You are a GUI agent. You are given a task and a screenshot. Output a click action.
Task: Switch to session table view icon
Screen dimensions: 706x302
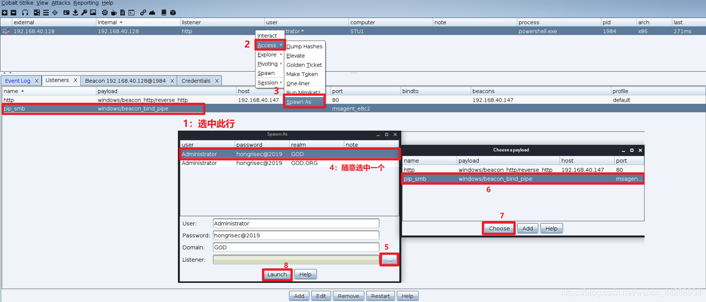(45, 12)
